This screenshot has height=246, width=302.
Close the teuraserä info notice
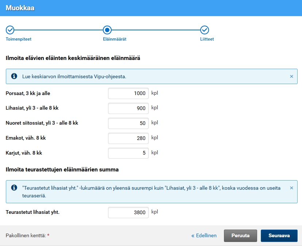[x=291, y=188]
